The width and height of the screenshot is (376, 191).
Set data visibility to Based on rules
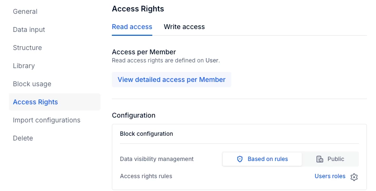(262, 159)
